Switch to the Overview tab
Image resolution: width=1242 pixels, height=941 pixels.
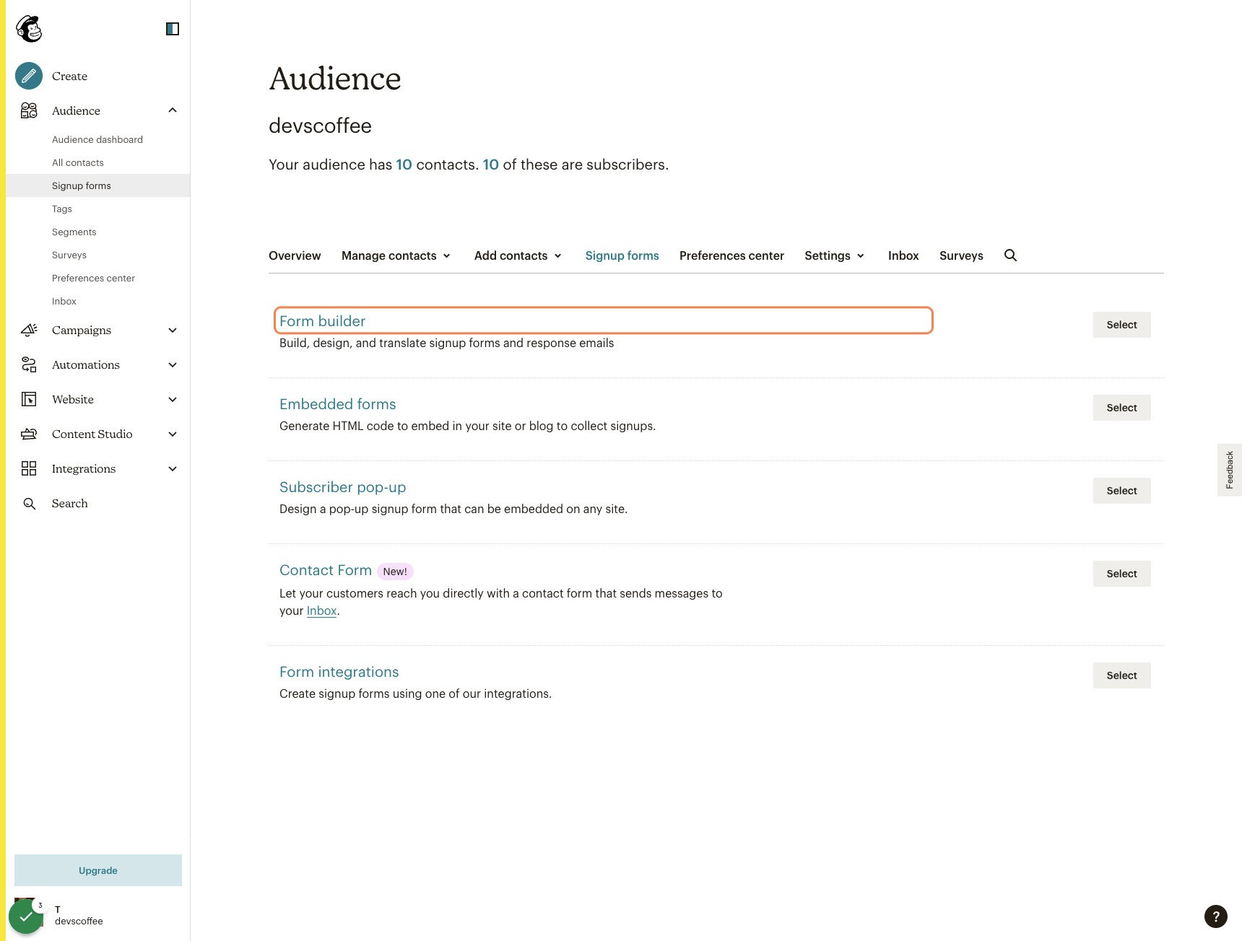295,255
